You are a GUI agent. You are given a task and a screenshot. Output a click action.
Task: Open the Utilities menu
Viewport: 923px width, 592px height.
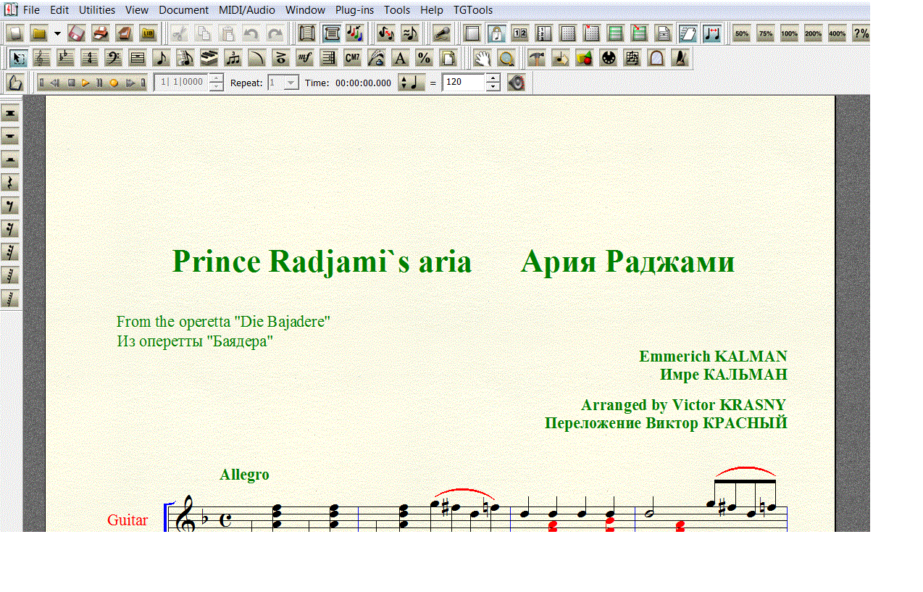pos(97,10)
